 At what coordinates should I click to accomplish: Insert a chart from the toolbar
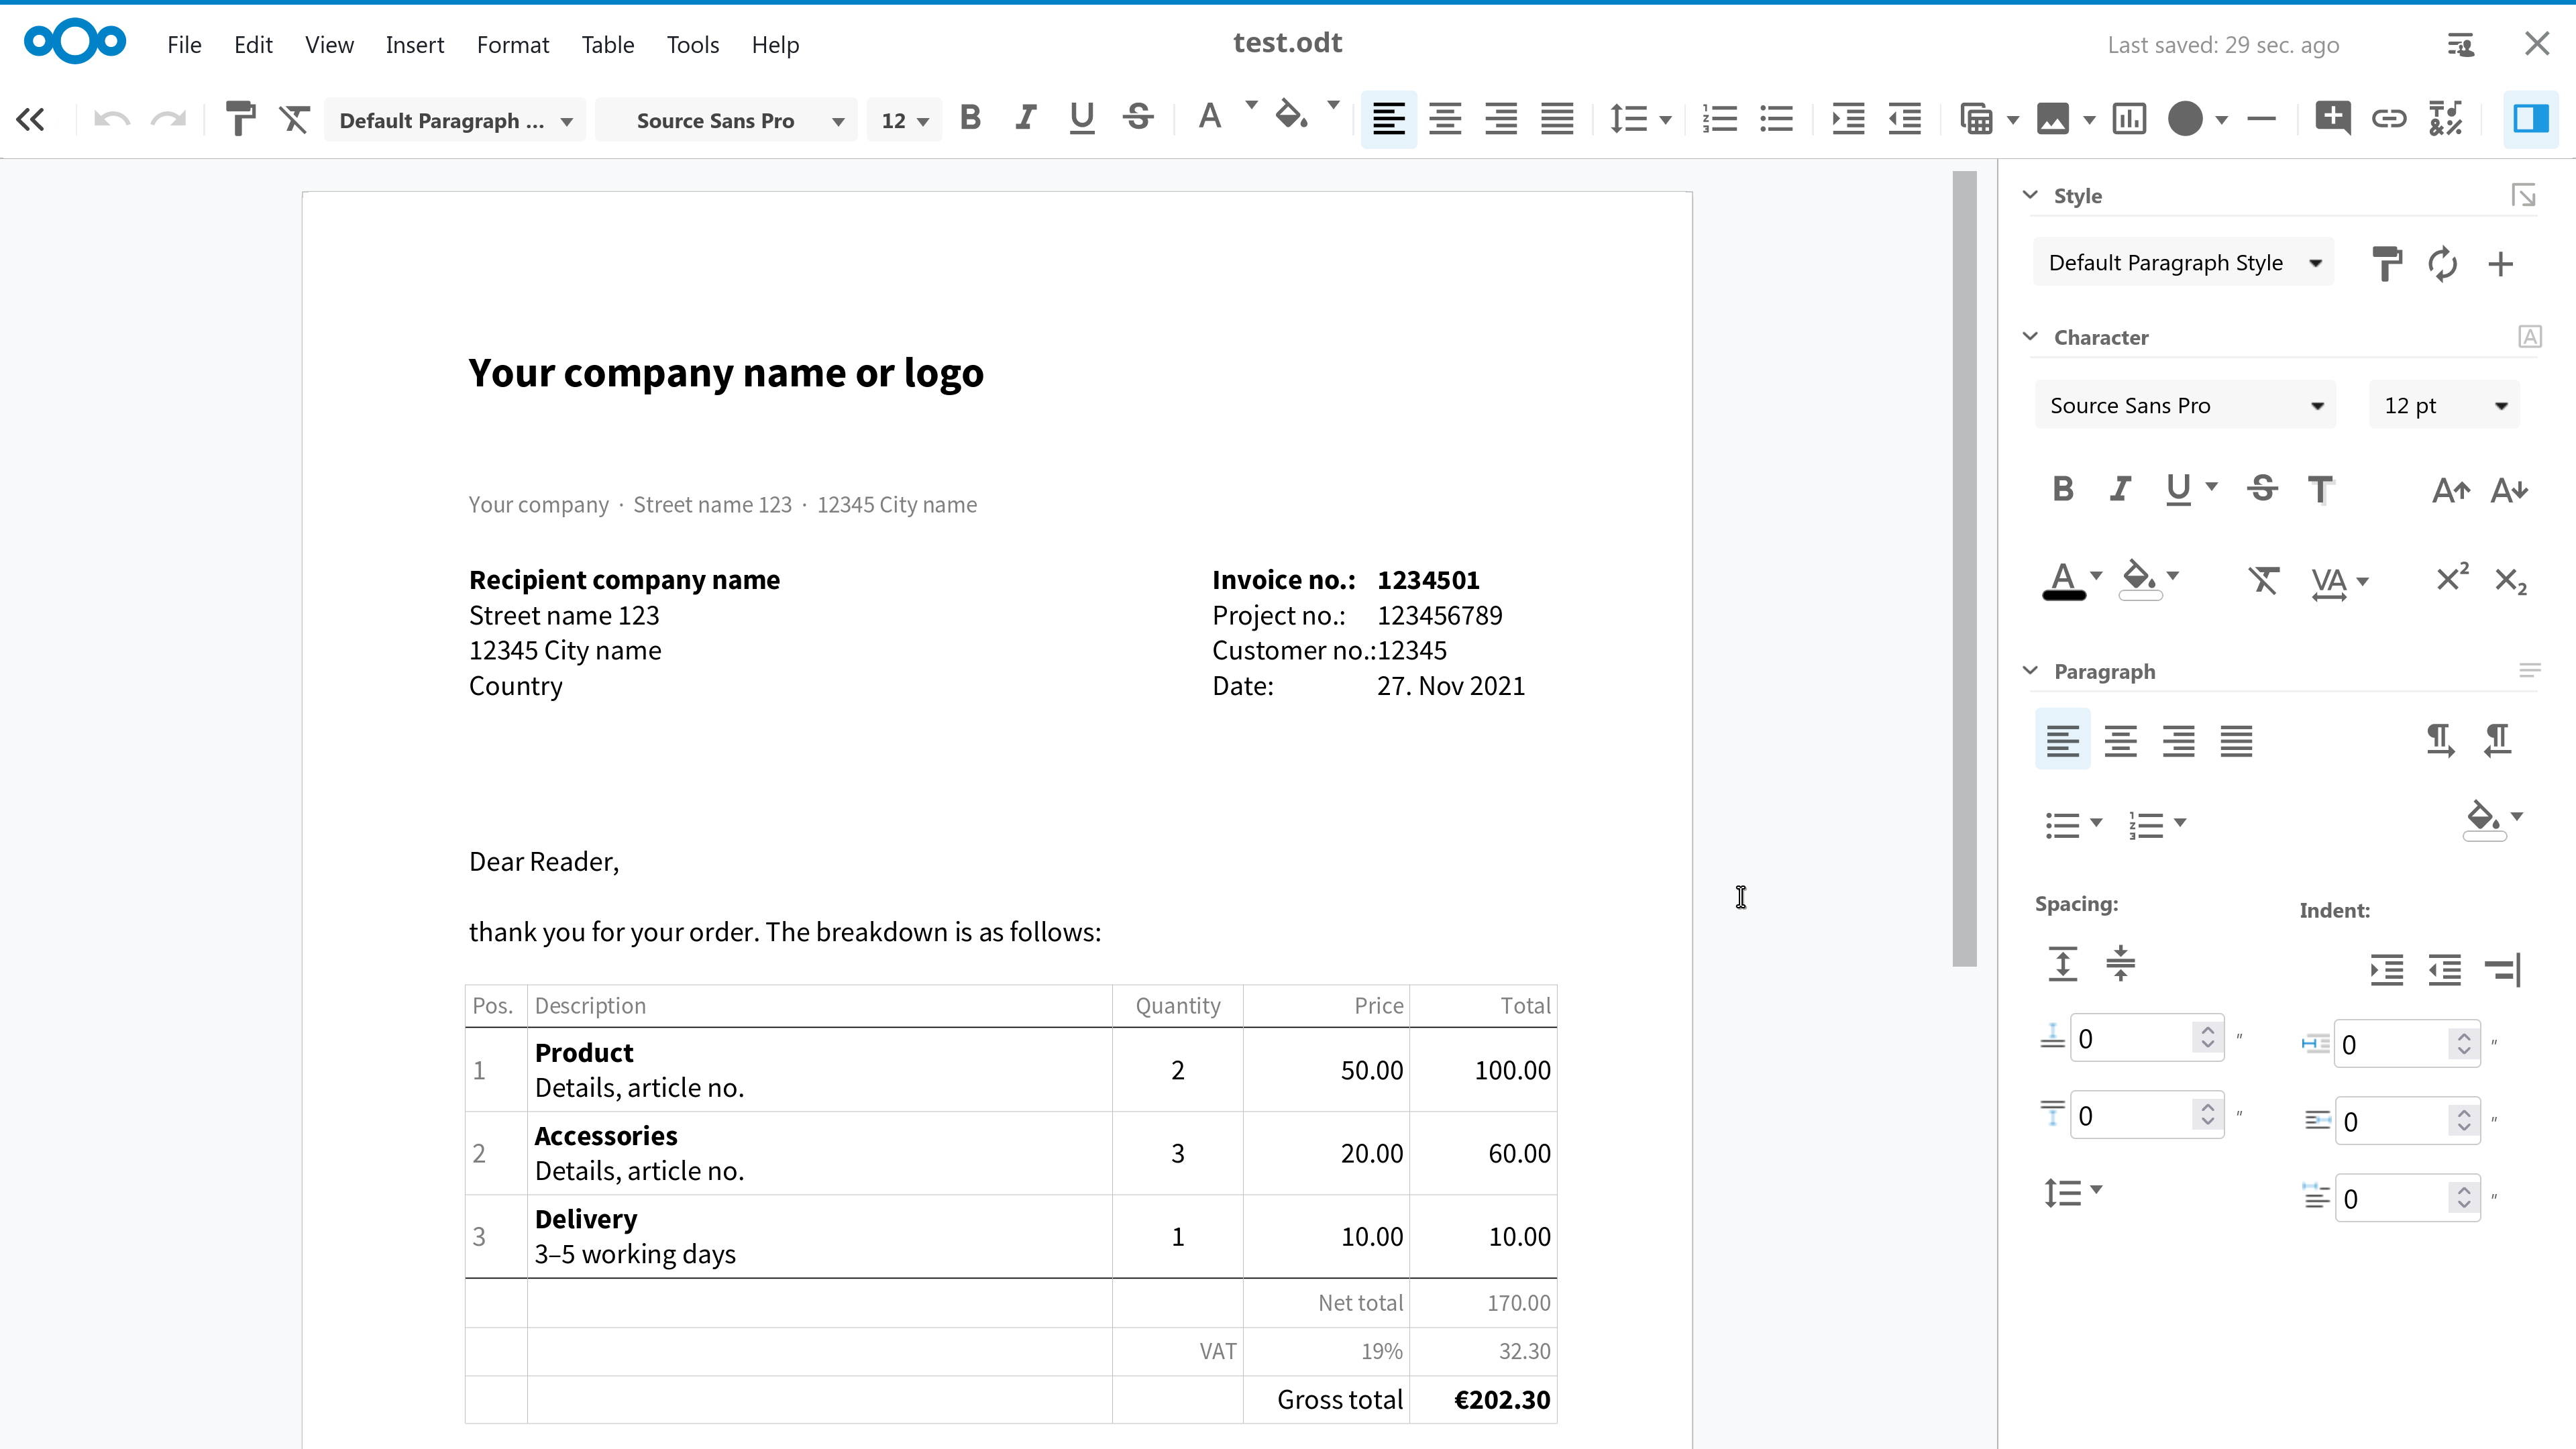pyautogui.click(x=2129, y=119)
